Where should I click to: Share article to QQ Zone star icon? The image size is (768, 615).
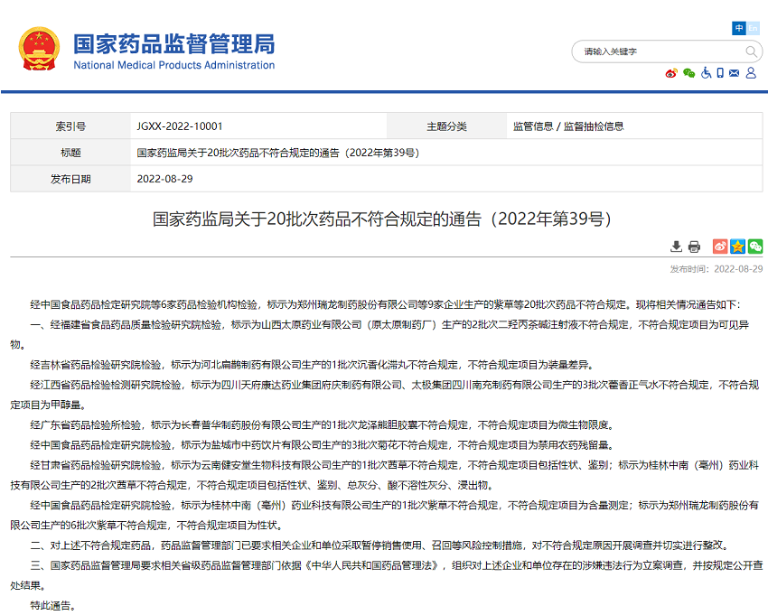click(x=737, y=247)
